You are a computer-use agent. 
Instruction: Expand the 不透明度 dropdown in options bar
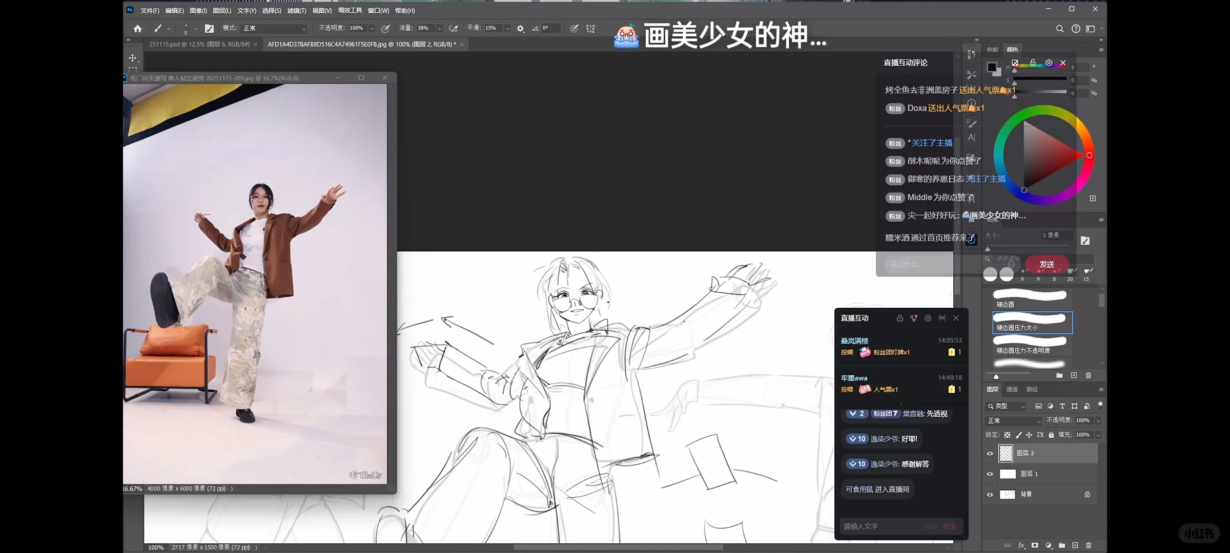click(x=372, y=29)
